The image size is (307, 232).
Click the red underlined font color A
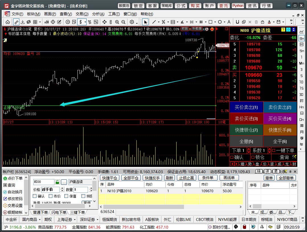pos(269,22)
